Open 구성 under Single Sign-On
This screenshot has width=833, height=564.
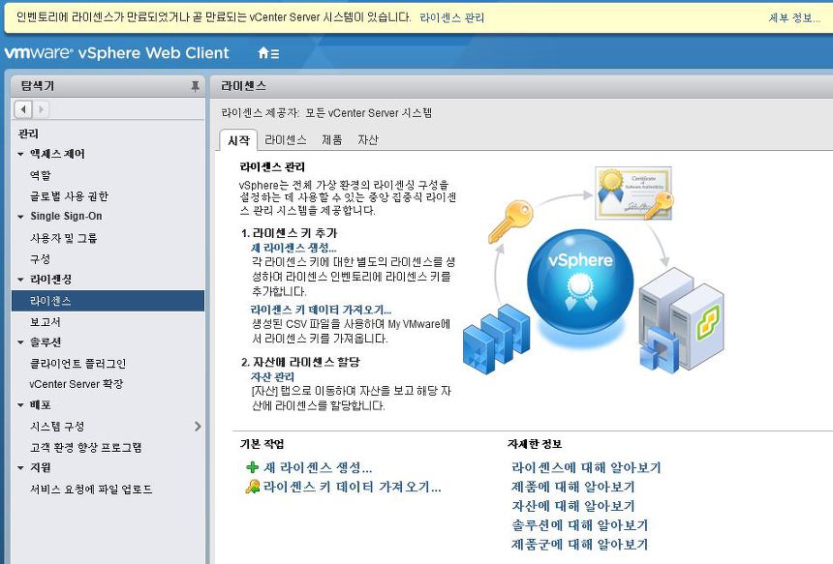(41, 258)
